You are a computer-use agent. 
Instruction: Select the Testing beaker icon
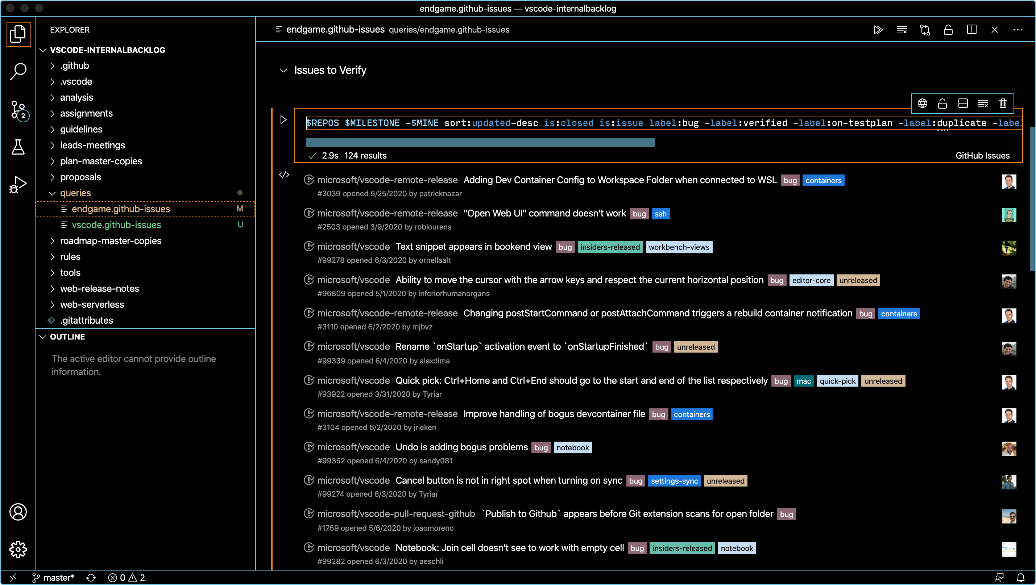(18, 147)
